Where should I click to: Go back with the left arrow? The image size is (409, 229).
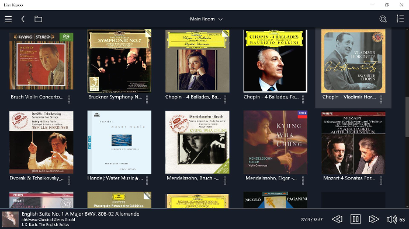click(x=23, y=19)
